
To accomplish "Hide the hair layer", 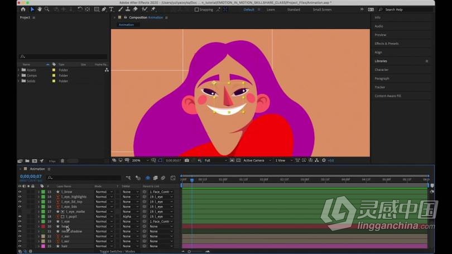I will (x=20, y=246).
